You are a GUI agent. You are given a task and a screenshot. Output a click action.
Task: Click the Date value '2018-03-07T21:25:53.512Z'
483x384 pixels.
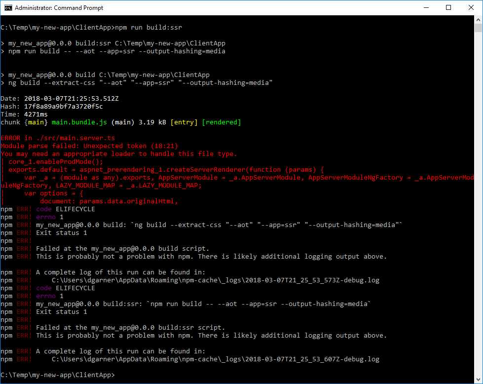(x=72, y=99)
